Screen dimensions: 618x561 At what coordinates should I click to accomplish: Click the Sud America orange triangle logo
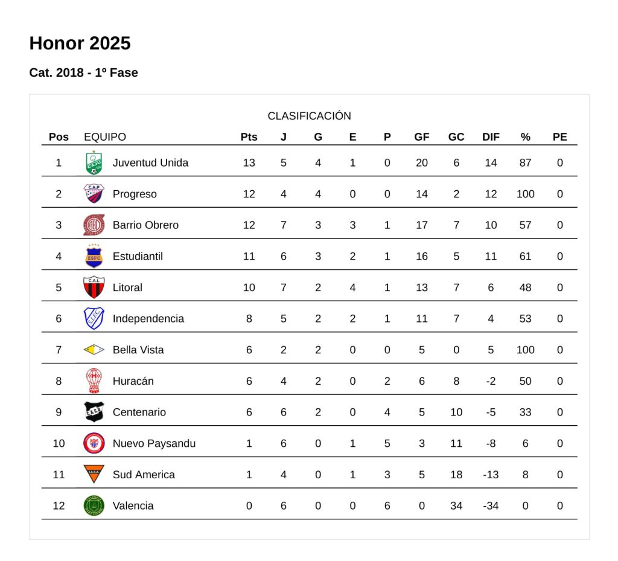(x=94, y=475)
